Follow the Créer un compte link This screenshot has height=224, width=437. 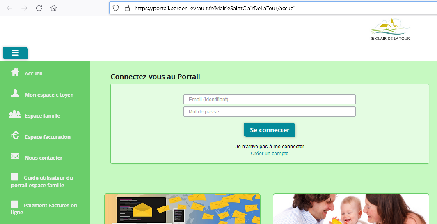(x=270, y=153)
